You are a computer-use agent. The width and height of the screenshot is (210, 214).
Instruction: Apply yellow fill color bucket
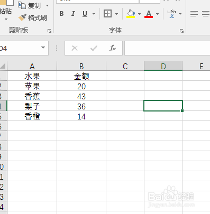tap(131, 14)
